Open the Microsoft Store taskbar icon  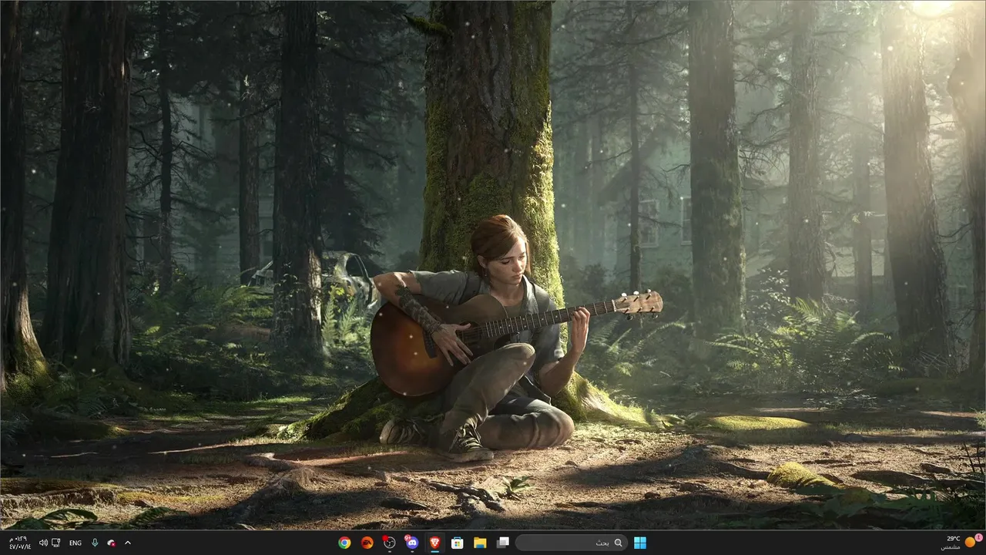click(x=457, y=543)
